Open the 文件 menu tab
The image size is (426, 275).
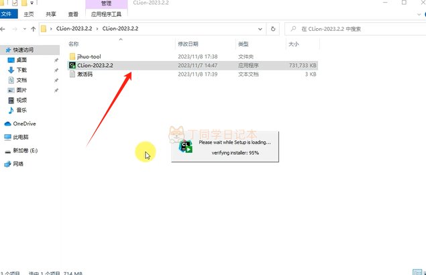click(8, 14)
